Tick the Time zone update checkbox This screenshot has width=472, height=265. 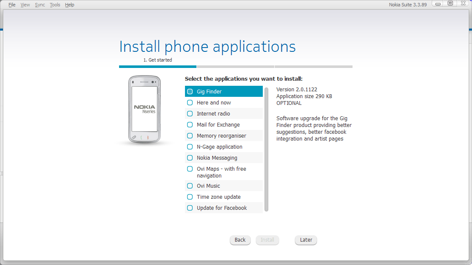tap(190, 197)
